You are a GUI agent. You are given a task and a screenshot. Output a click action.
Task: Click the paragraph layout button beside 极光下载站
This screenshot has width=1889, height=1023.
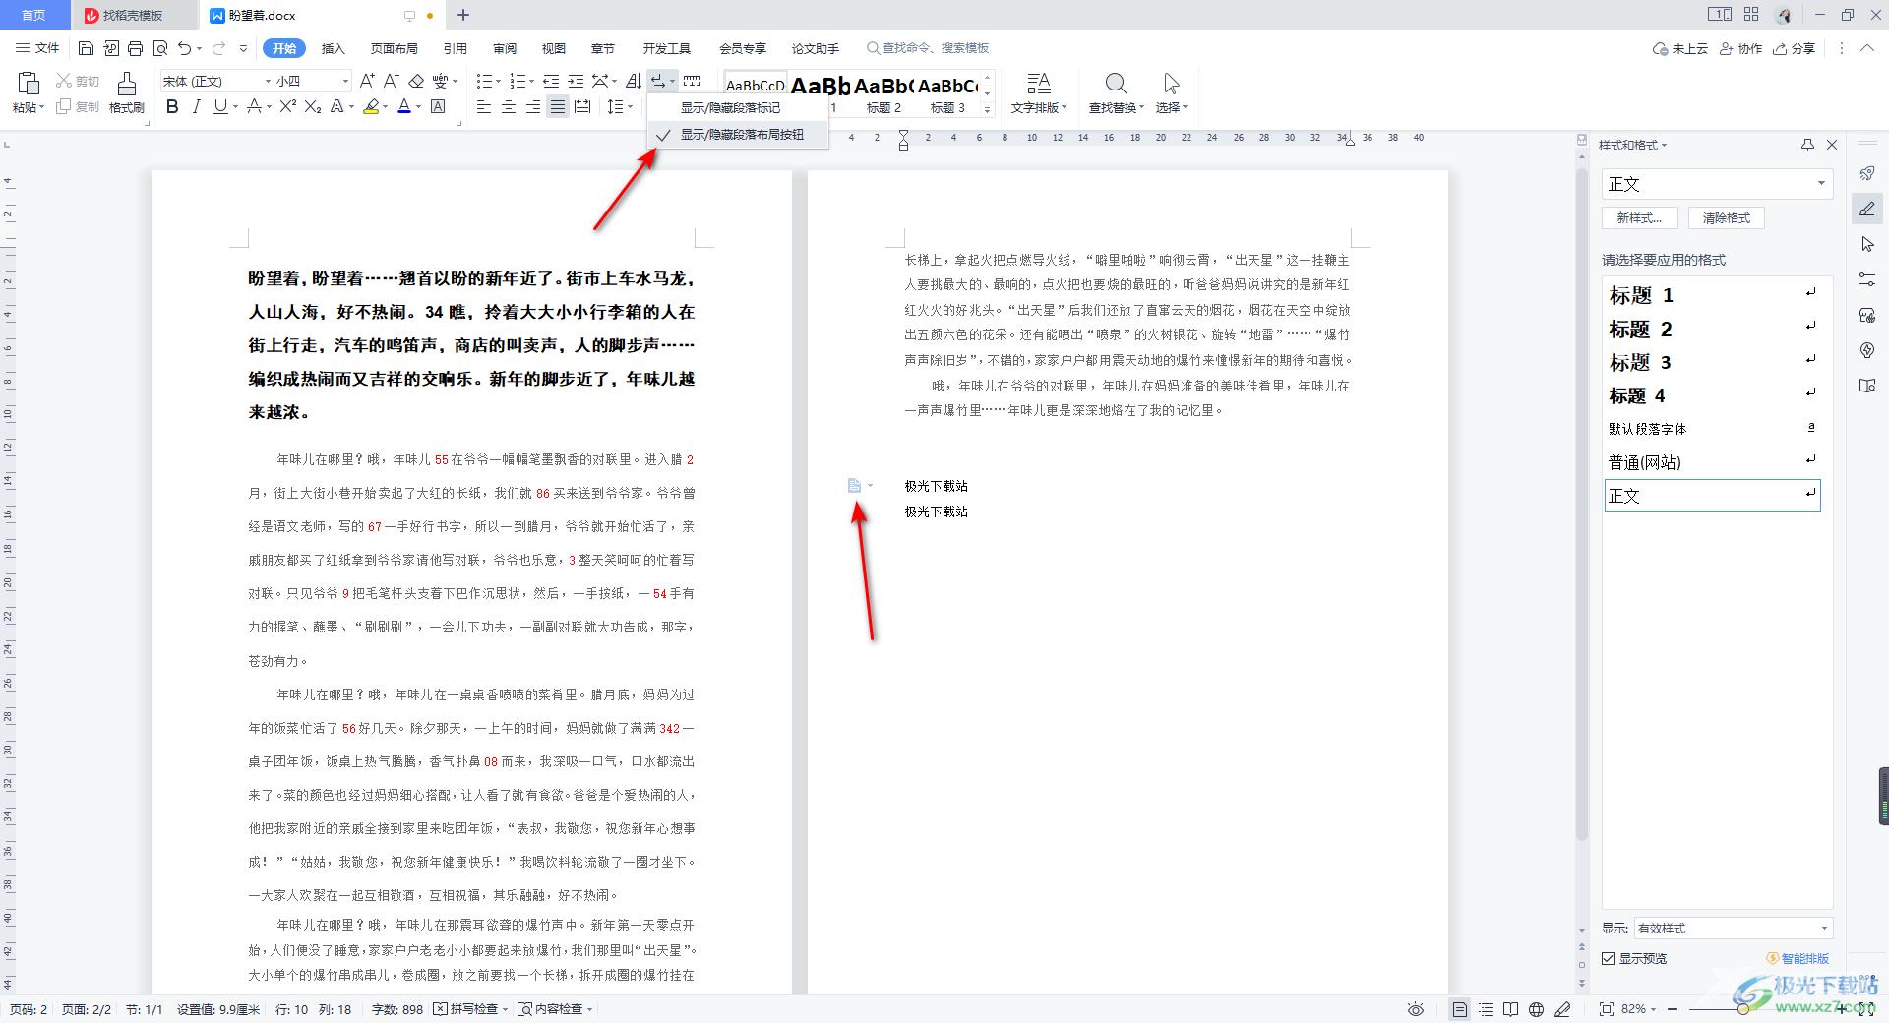(860, 485)
